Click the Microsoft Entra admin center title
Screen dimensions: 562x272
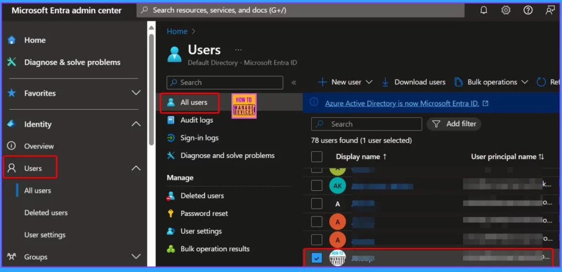click(x=66, y=10)
